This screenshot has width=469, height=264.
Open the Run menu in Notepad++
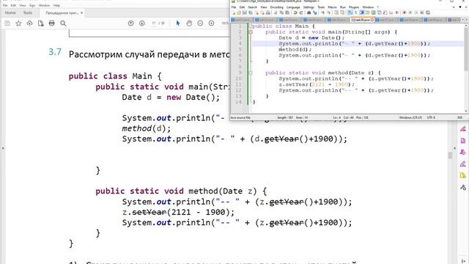pyautogui.click(x=343, y=7)
